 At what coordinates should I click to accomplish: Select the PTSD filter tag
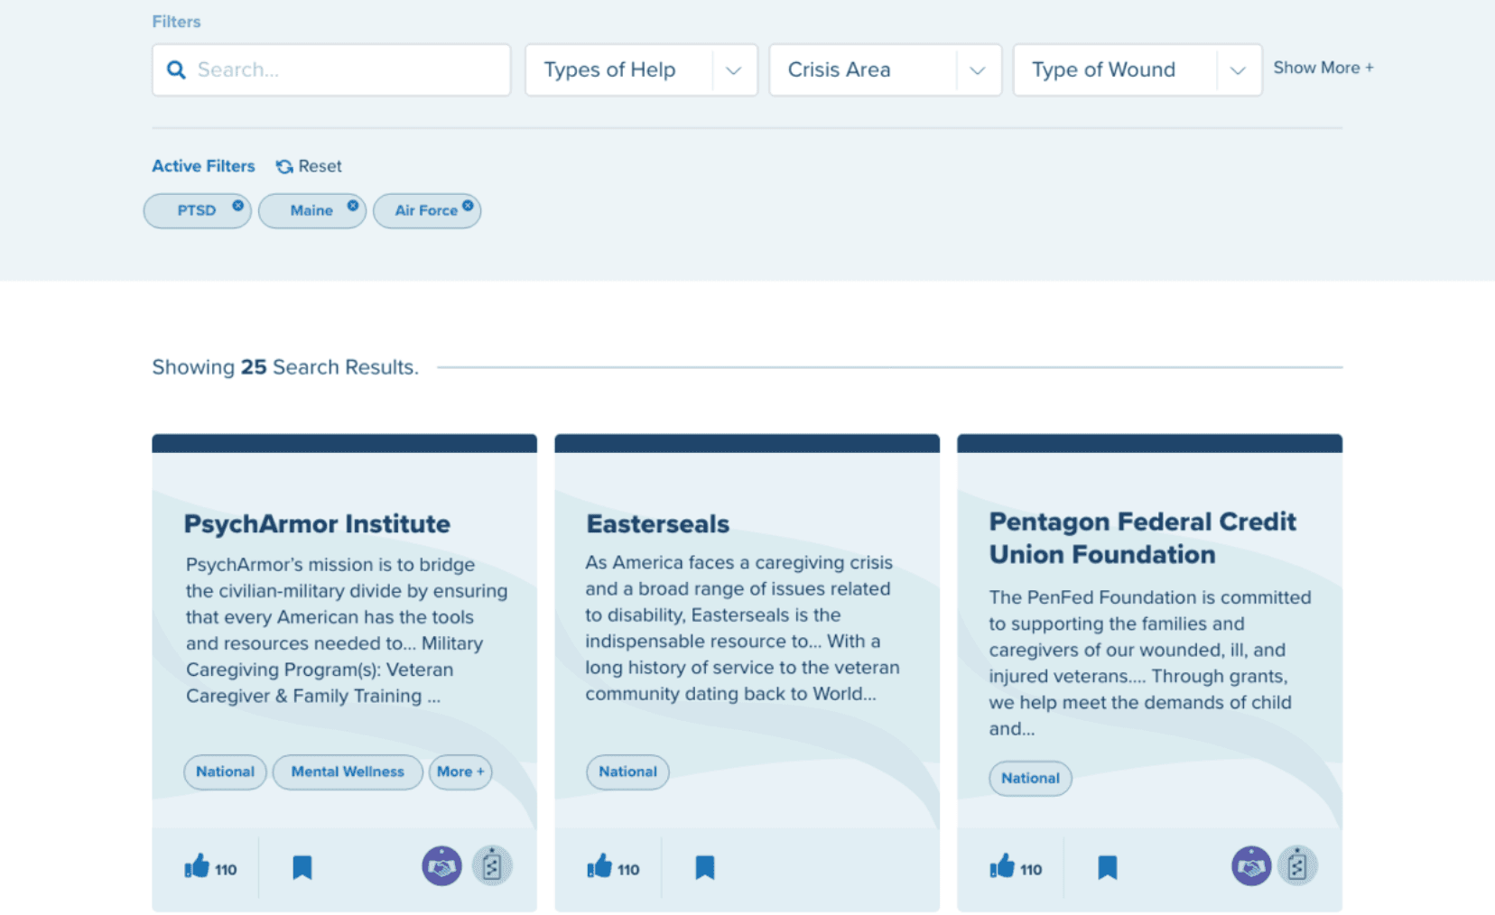click(x=197, y=210)
